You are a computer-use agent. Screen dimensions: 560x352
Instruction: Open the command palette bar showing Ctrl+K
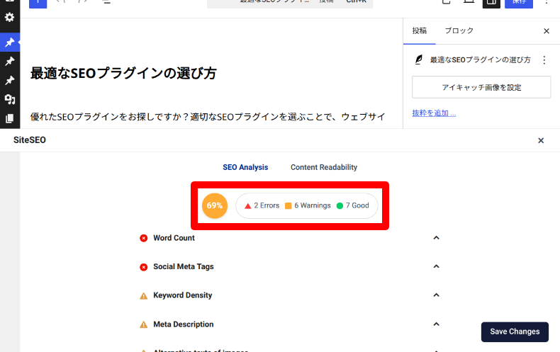coord(290,3)
